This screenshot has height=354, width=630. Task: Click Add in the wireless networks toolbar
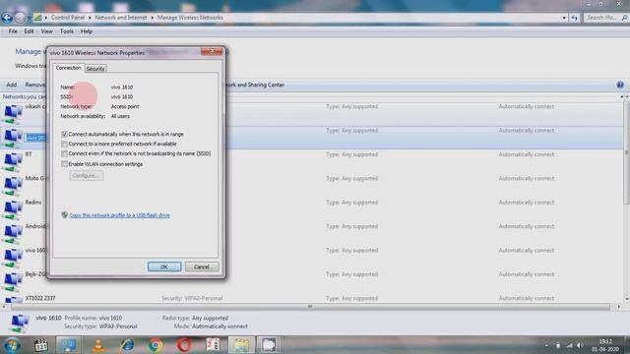[12, 85]
